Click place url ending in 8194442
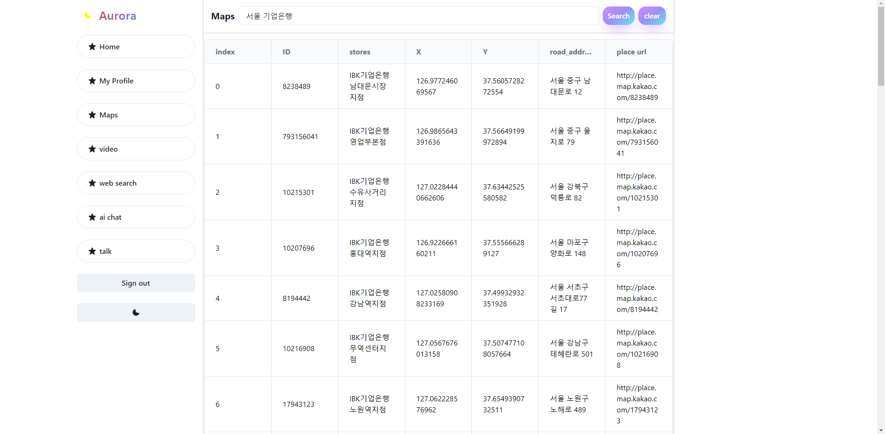This screenshot has width=885, height=434. (x=637, y=298)
